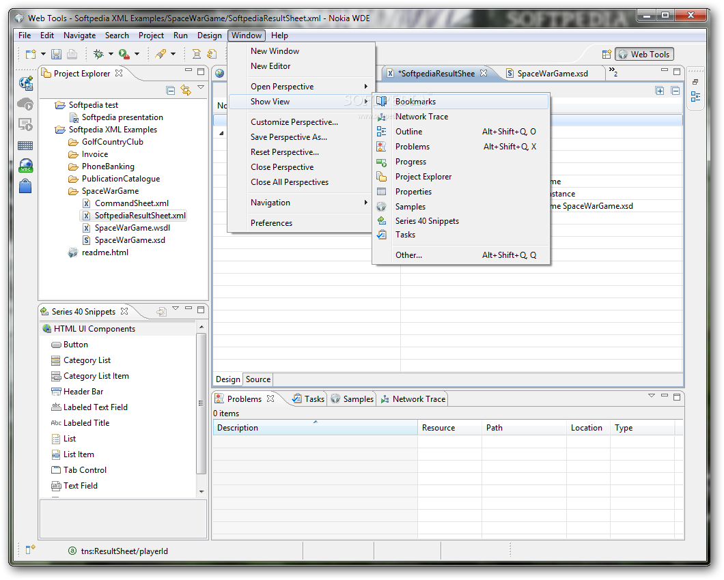Show hidden editor tabs list

(613, 72)
